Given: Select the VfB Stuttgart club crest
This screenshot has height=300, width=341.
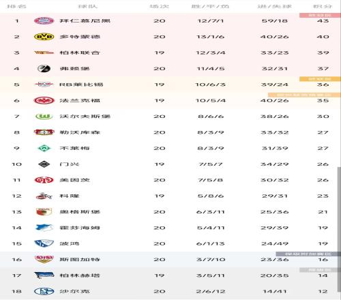Looking at the screenshot, I should pos(44,259).
